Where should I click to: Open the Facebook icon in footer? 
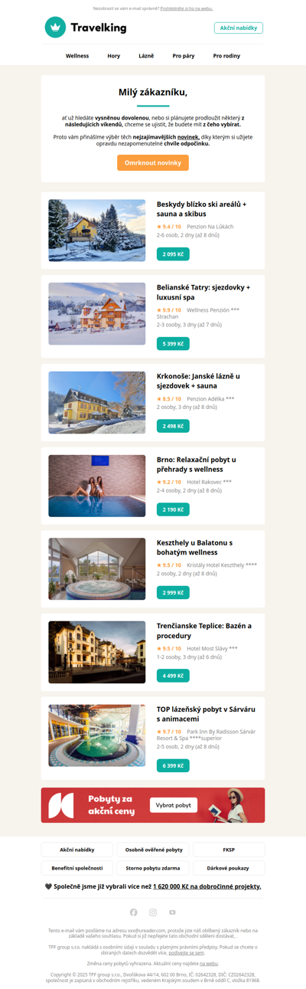click(134, 912)
